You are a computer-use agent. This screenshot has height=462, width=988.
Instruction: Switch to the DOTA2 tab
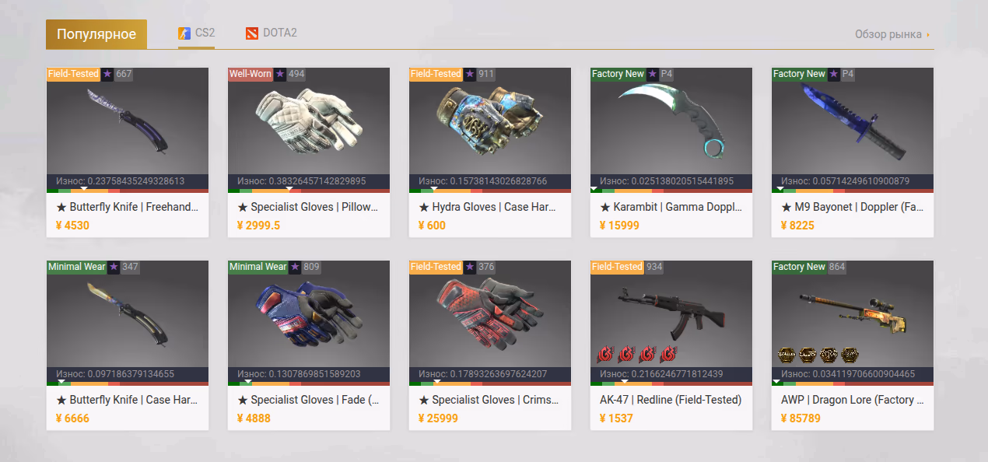[x=271, y=33]
